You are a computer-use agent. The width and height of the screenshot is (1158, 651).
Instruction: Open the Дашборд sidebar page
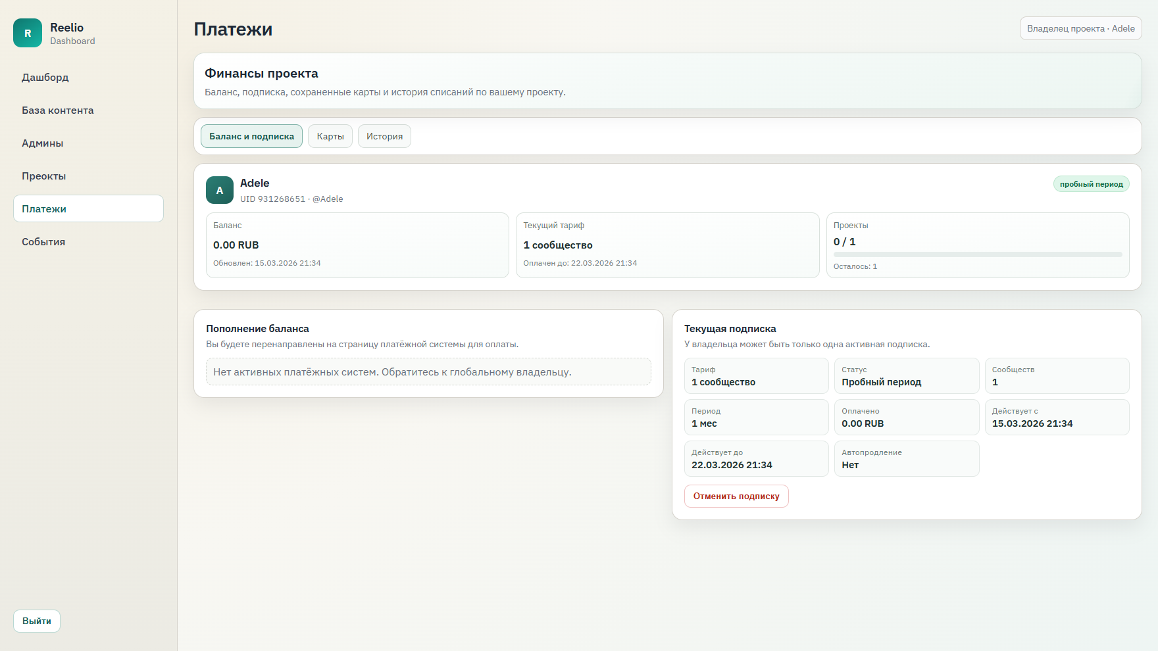pyautogui.click(x=45, y=78)
